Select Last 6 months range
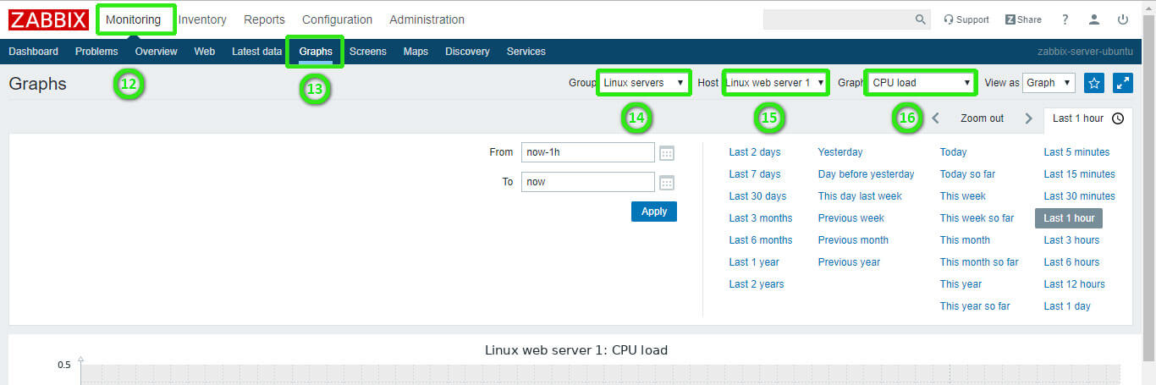This screenshot has height=385, width=1156. 761,240
